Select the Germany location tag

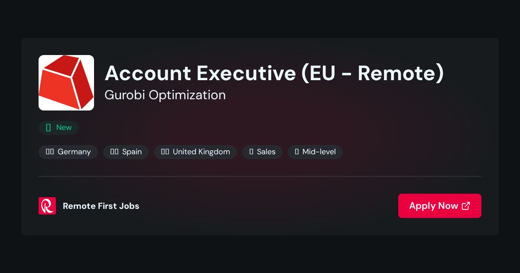pos(68,152)
